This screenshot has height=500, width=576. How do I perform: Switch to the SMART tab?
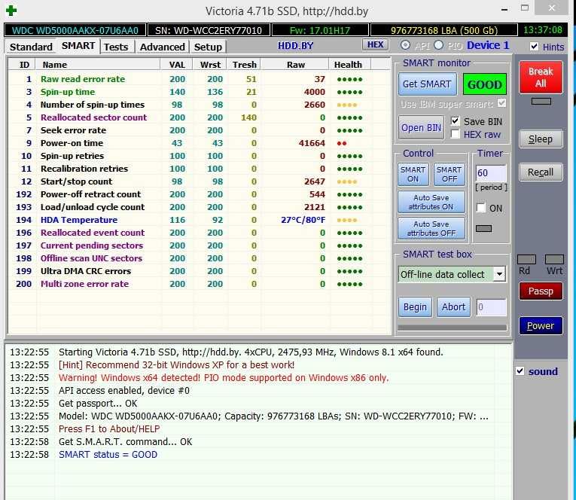point(78,46)
